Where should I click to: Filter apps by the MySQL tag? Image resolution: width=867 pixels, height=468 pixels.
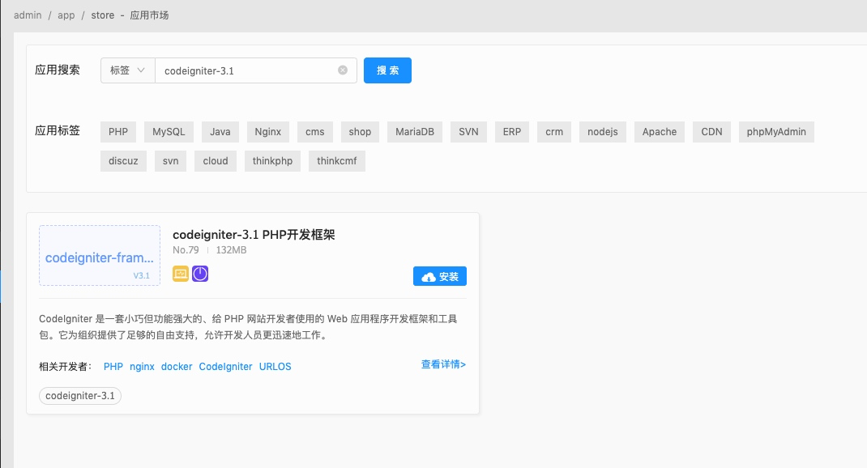169,131
